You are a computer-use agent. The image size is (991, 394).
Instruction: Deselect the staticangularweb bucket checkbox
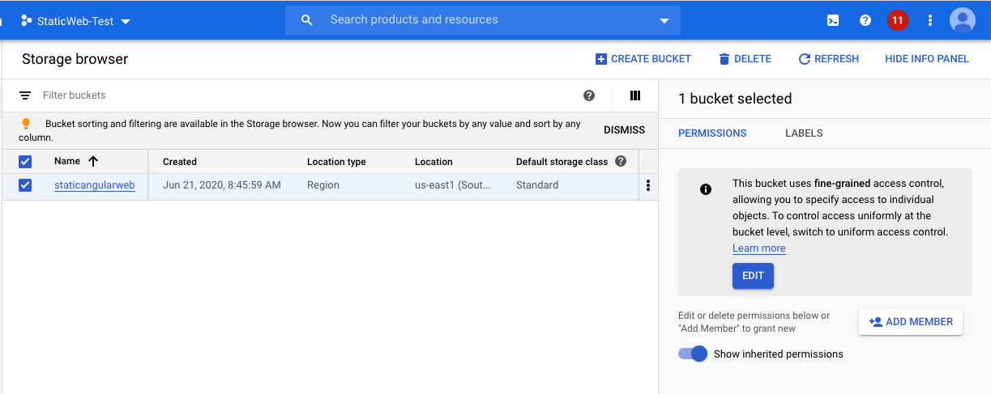(x=25, y=185)
